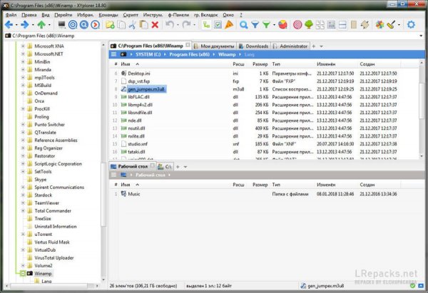Viewport: 428px width, 293px height.
Task: Open the Hotlist blue target icon
Action: (73, 25)
